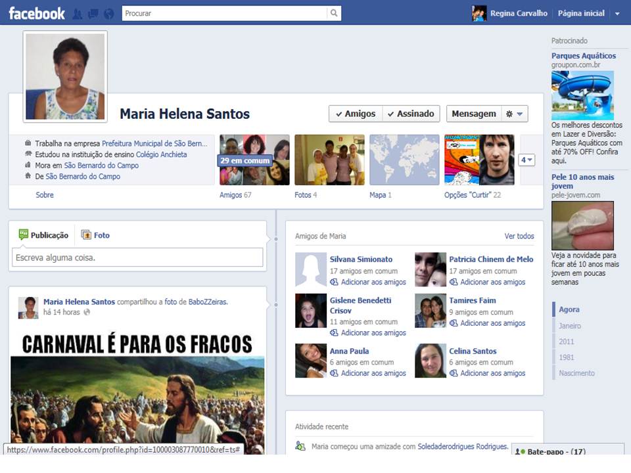Click Ver todos friends link

(519, 236)
